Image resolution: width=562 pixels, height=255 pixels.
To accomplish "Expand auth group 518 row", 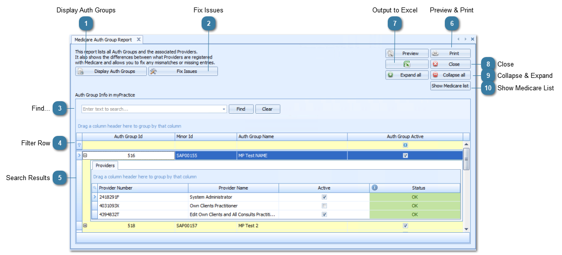I will click(x=85, y=226).
